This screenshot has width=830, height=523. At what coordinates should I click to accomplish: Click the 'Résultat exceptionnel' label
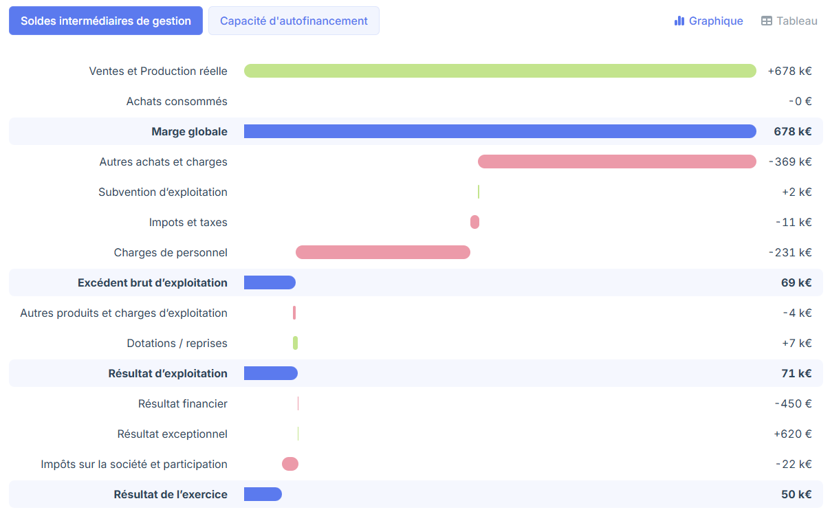[172, 434]
